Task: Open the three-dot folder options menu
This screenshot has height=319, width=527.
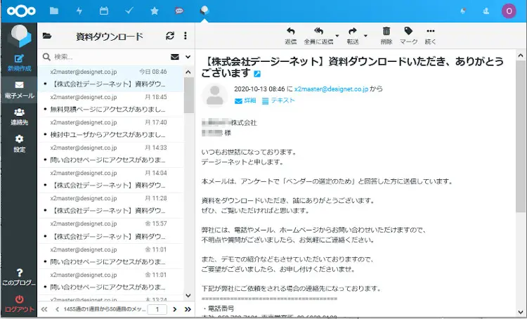Action: tap(186, 36)
